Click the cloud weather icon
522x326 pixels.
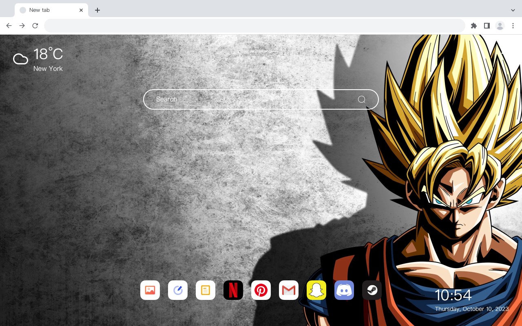click(x=20, y=59)
